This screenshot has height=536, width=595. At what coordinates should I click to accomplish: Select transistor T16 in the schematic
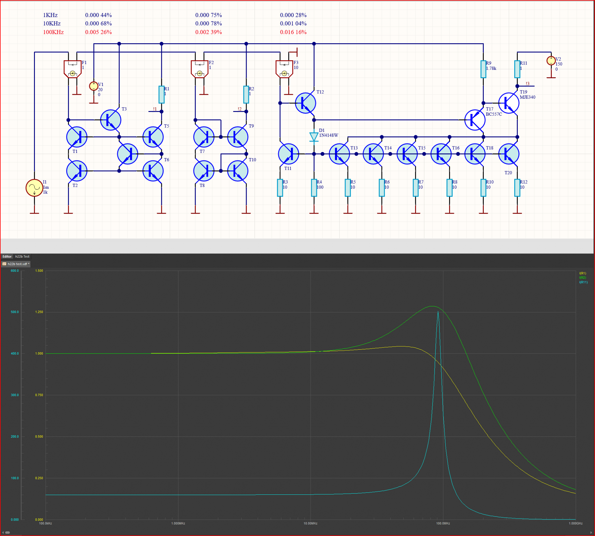(x=441, y=154)
